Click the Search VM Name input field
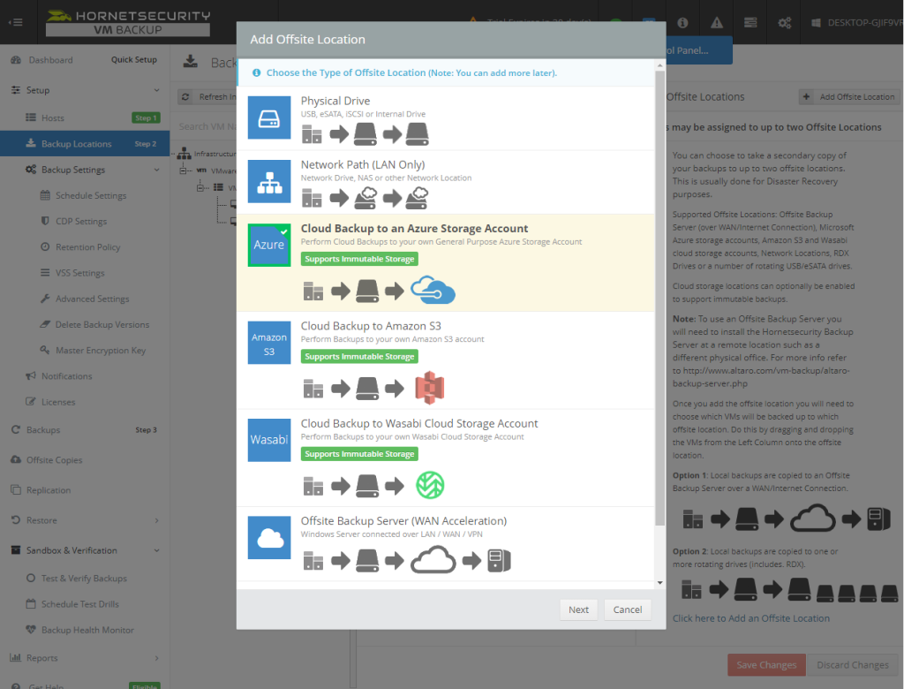Viewport: 904px width, 689px height. [207, 126]
